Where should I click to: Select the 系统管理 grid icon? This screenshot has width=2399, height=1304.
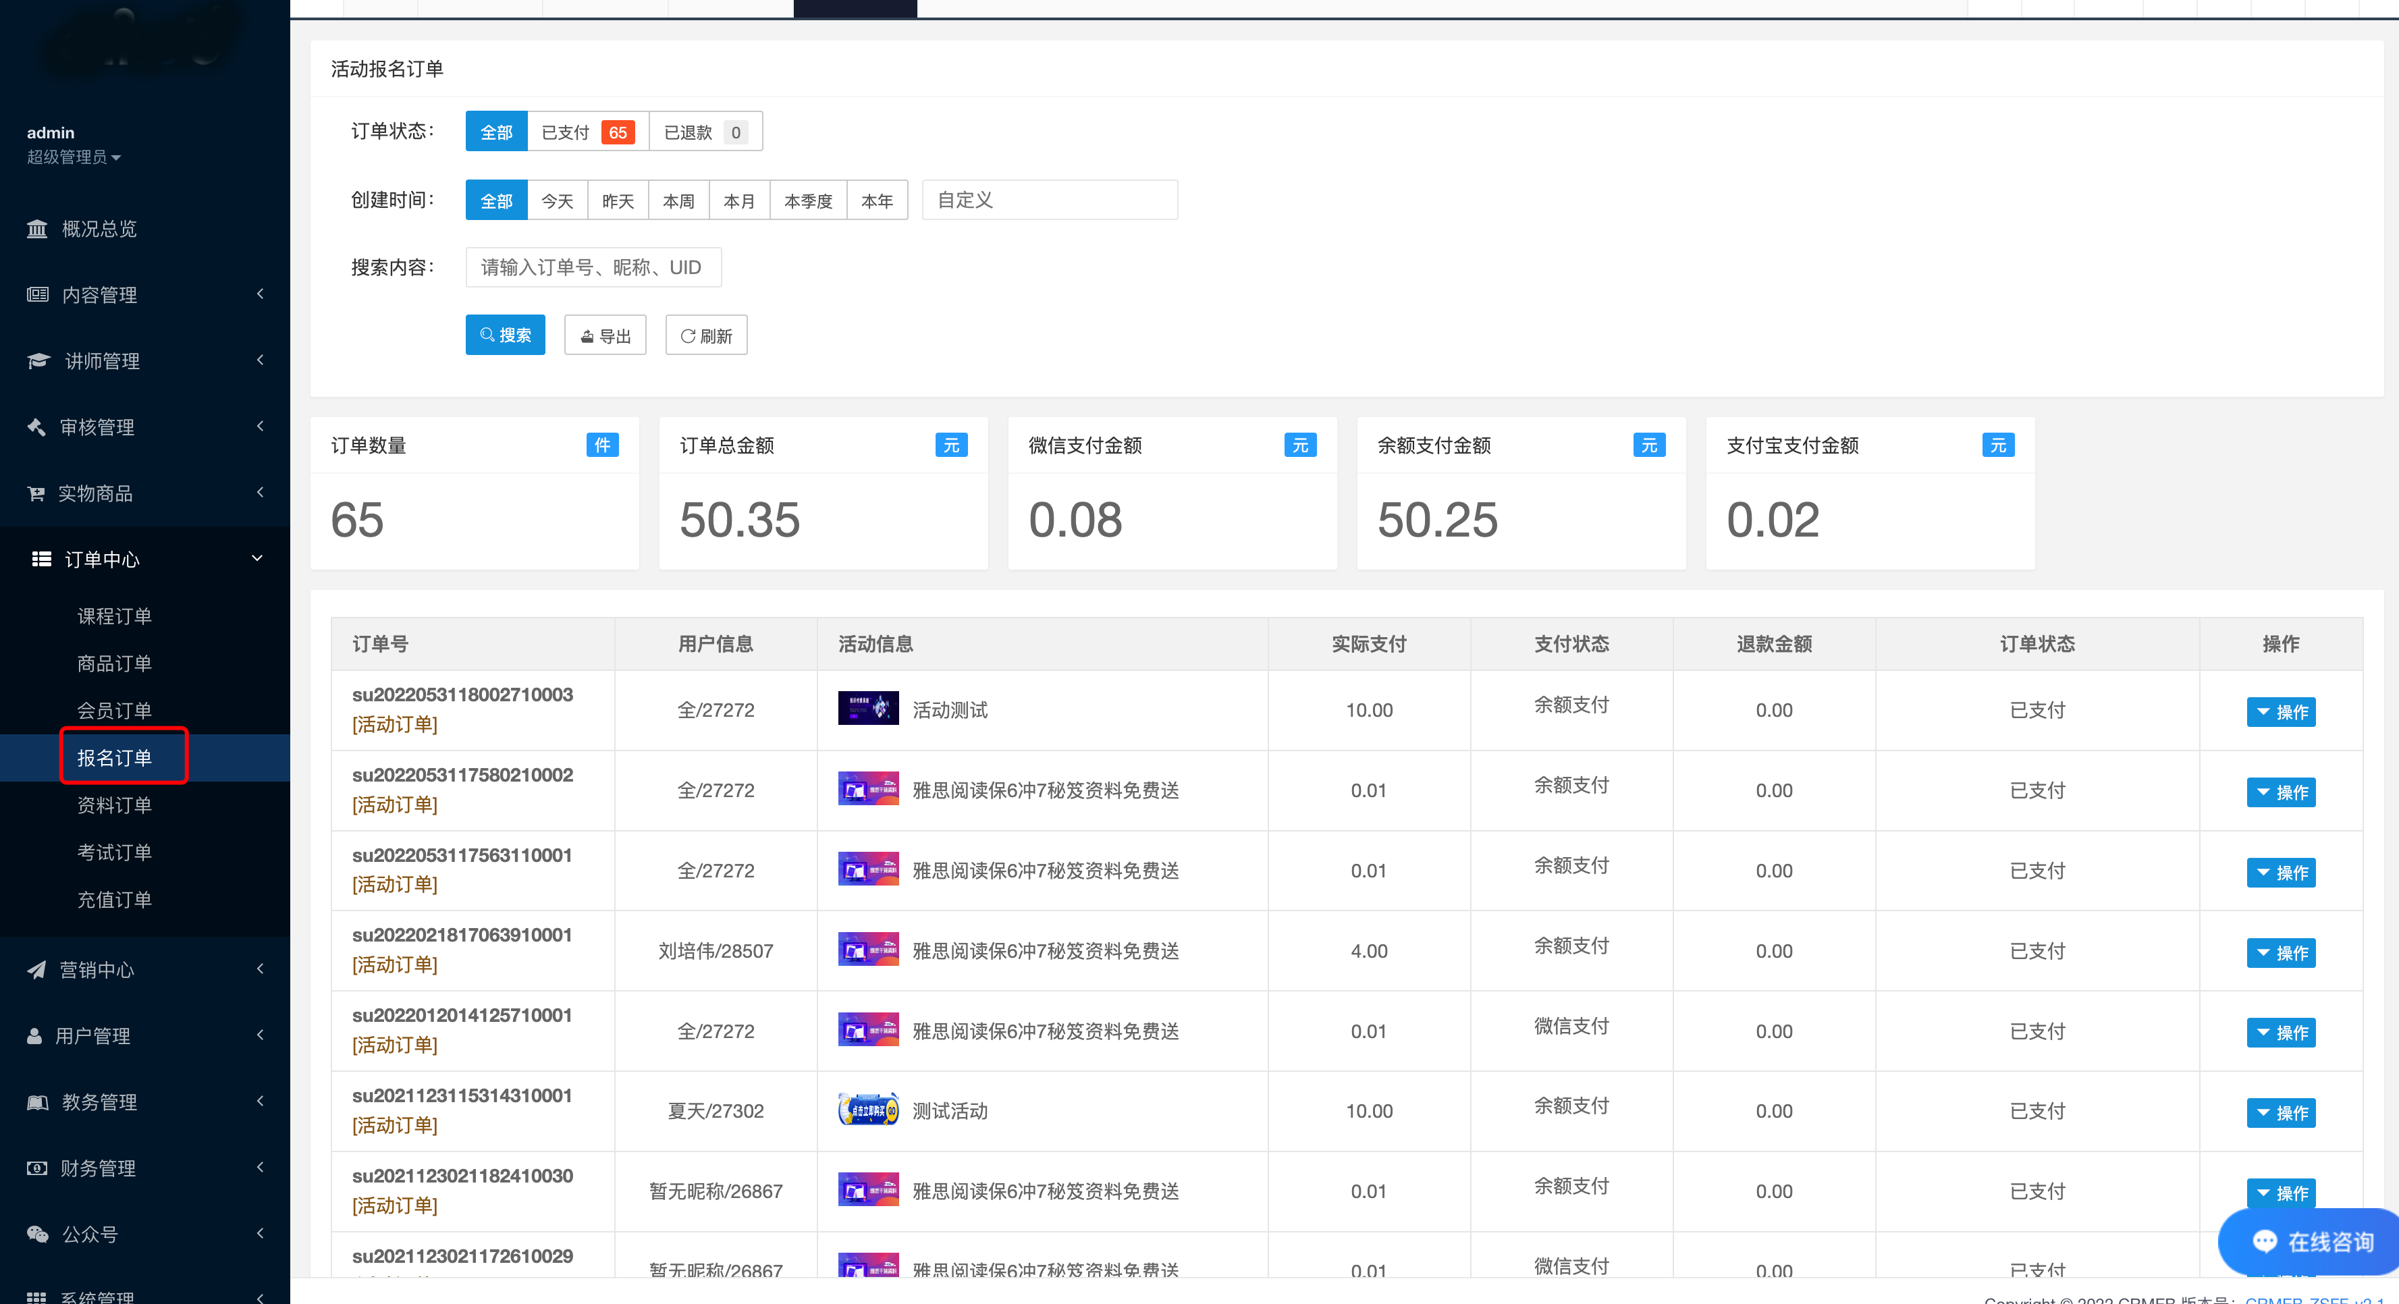(x=36, y=1297)
